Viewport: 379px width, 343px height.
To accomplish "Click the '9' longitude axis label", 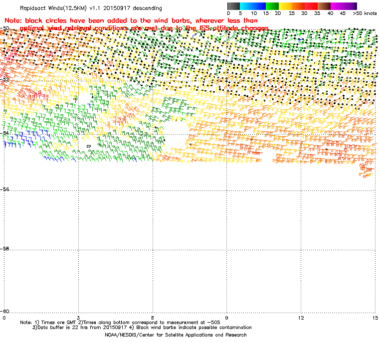I will point(226,318).
